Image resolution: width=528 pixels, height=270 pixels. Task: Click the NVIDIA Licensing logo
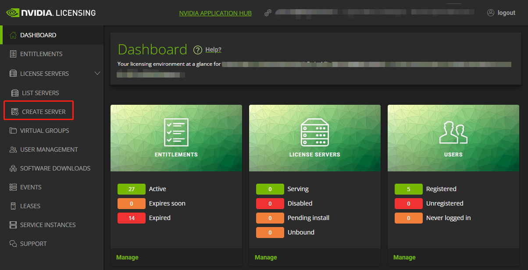(x=51, y=13)
